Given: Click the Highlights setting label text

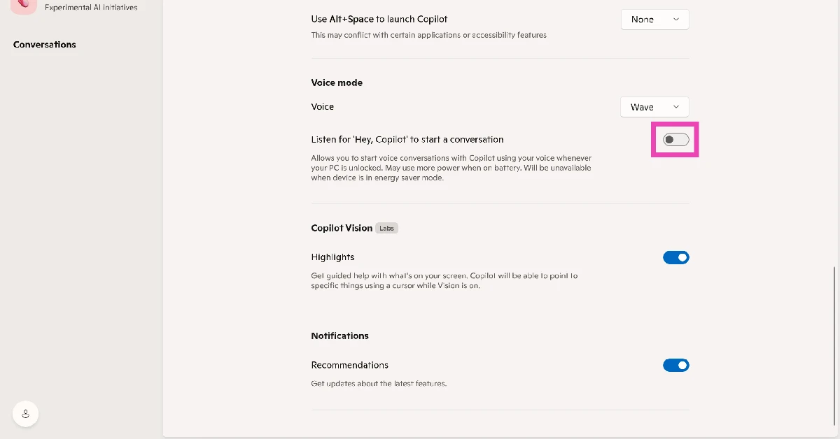Looking at the screenshot, I should tap(332, 257).
